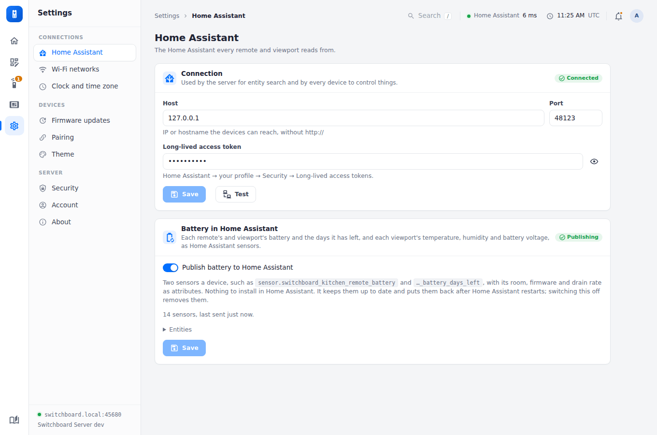Open Firmware updates settings

(85, 121)
